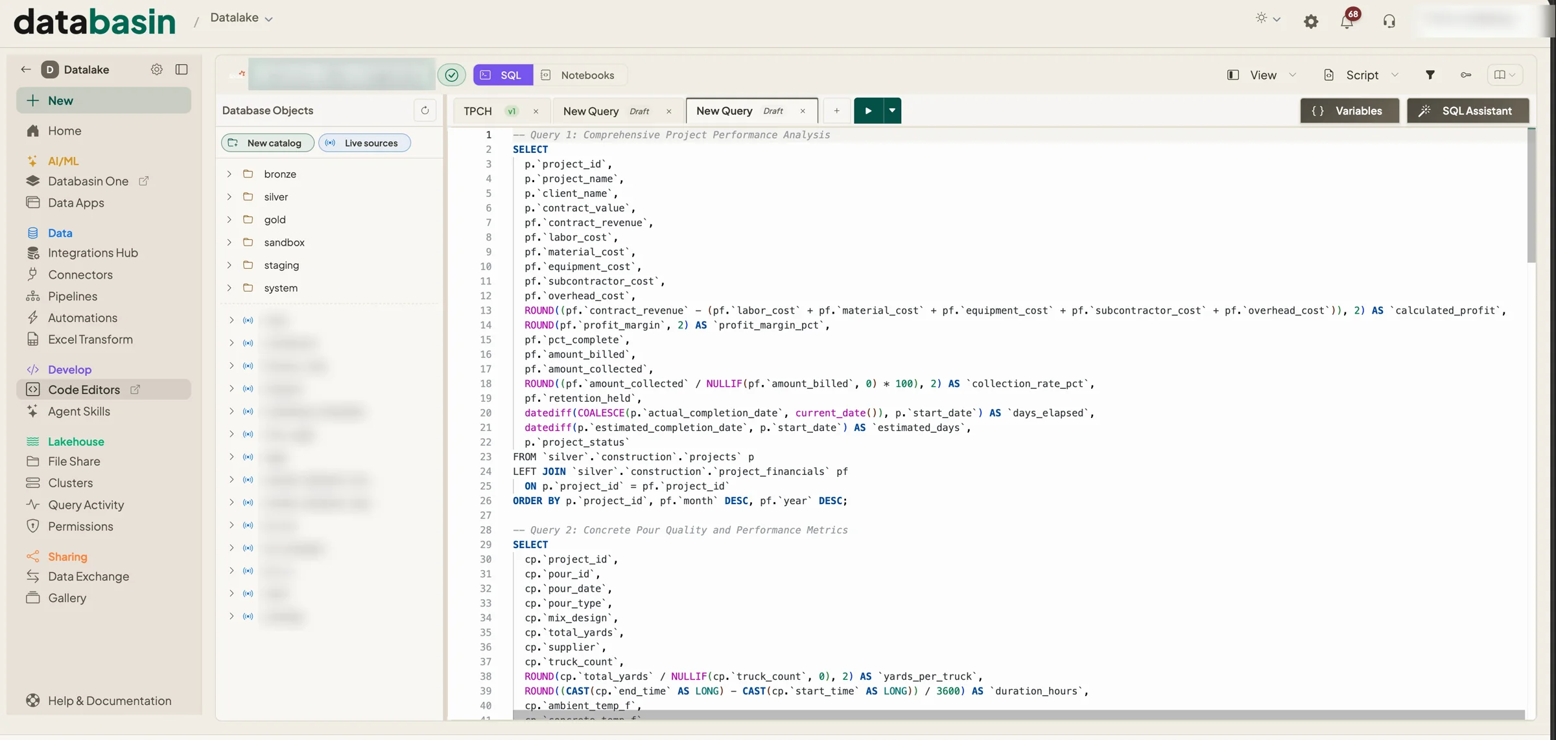Open the SQL Assistant
The width and height of the screenshot is (1556, 740).
[1468, 111]
